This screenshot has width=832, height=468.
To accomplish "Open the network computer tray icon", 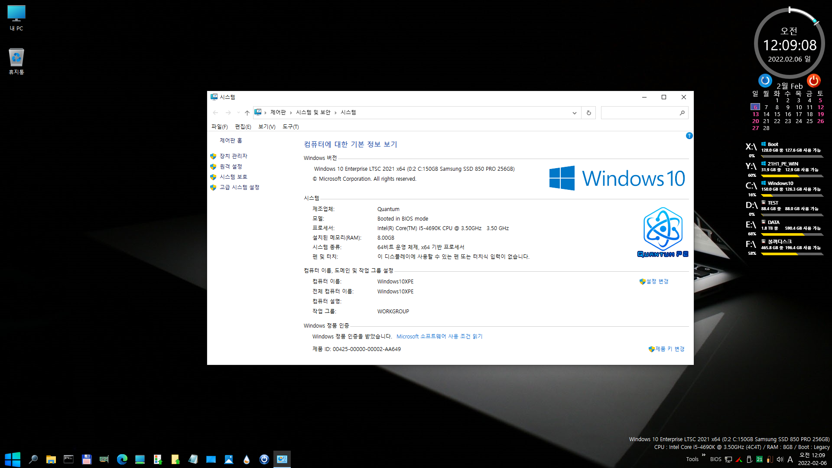I will click(x=728, y=459).
